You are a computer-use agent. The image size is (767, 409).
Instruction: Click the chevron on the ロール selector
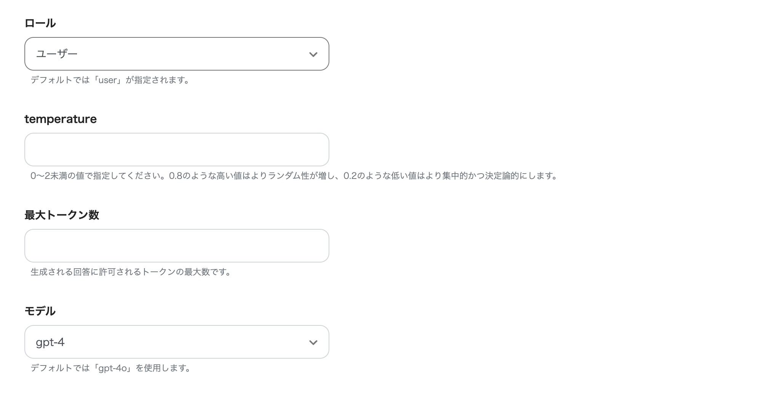pyautogui.click(x=313, y=54)
